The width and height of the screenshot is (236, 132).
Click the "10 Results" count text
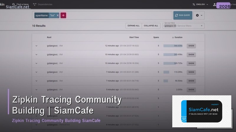point(39,26)
